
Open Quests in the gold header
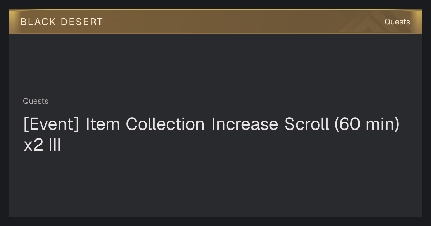click(x=397, y=22)
